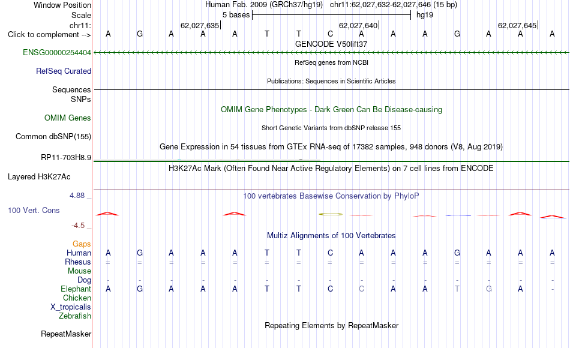Viewport: 570px width, 348px height.
Task: Open the 'OMIM Gene Phenotypes' track title
Action: click(x=331, y=109)
